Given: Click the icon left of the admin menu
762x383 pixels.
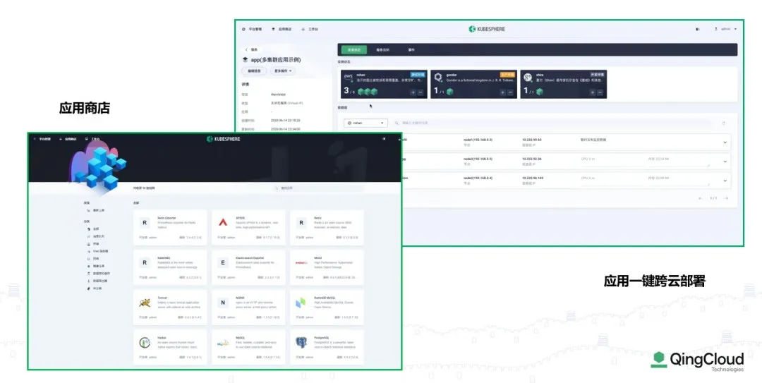Looking at the screenshot, I should click(697, 29).
